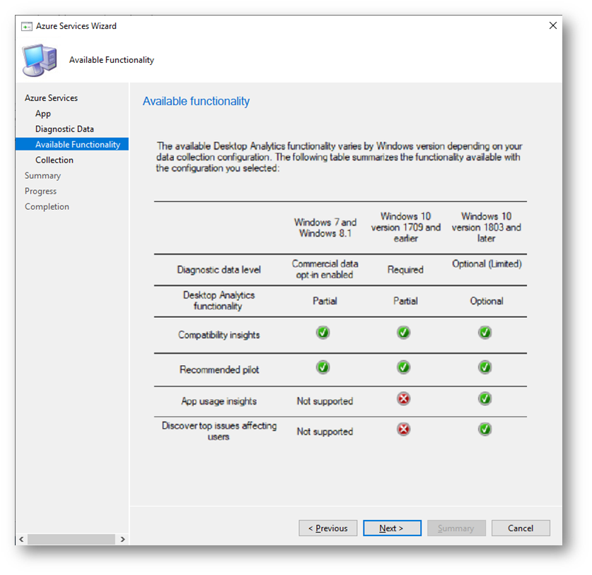Click the 'Commercial data opt-in enabled' cell
This screenshot has height=575, width=592.
coord(325,269)
